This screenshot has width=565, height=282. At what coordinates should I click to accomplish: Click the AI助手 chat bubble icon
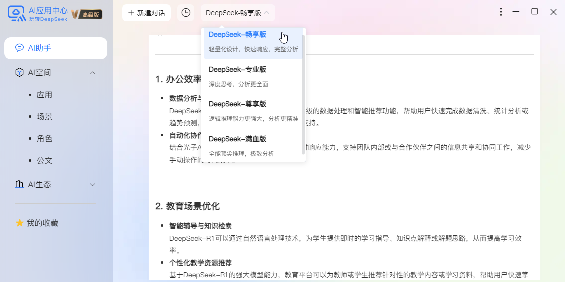click(19, 48)
